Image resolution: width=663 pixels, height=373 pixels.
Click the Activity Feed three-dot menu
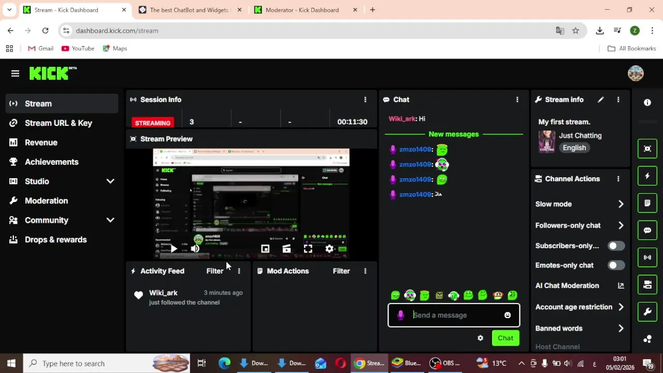pyautogui.click(x=239, y=271)
